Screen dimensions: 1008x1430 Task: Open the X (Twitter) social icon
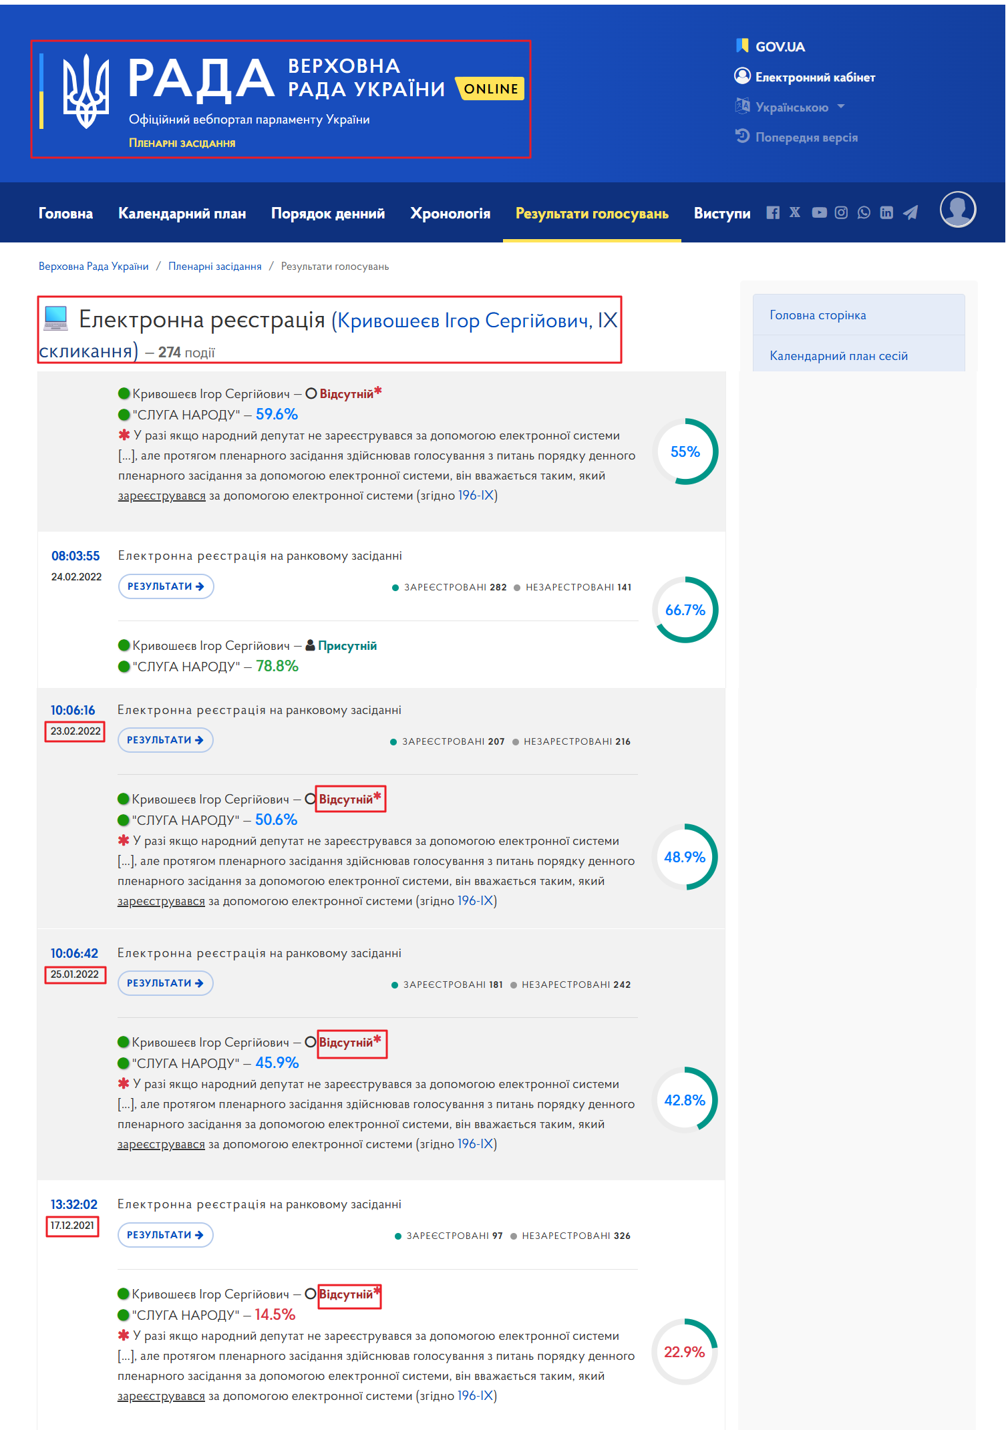[x=795, y=213]
